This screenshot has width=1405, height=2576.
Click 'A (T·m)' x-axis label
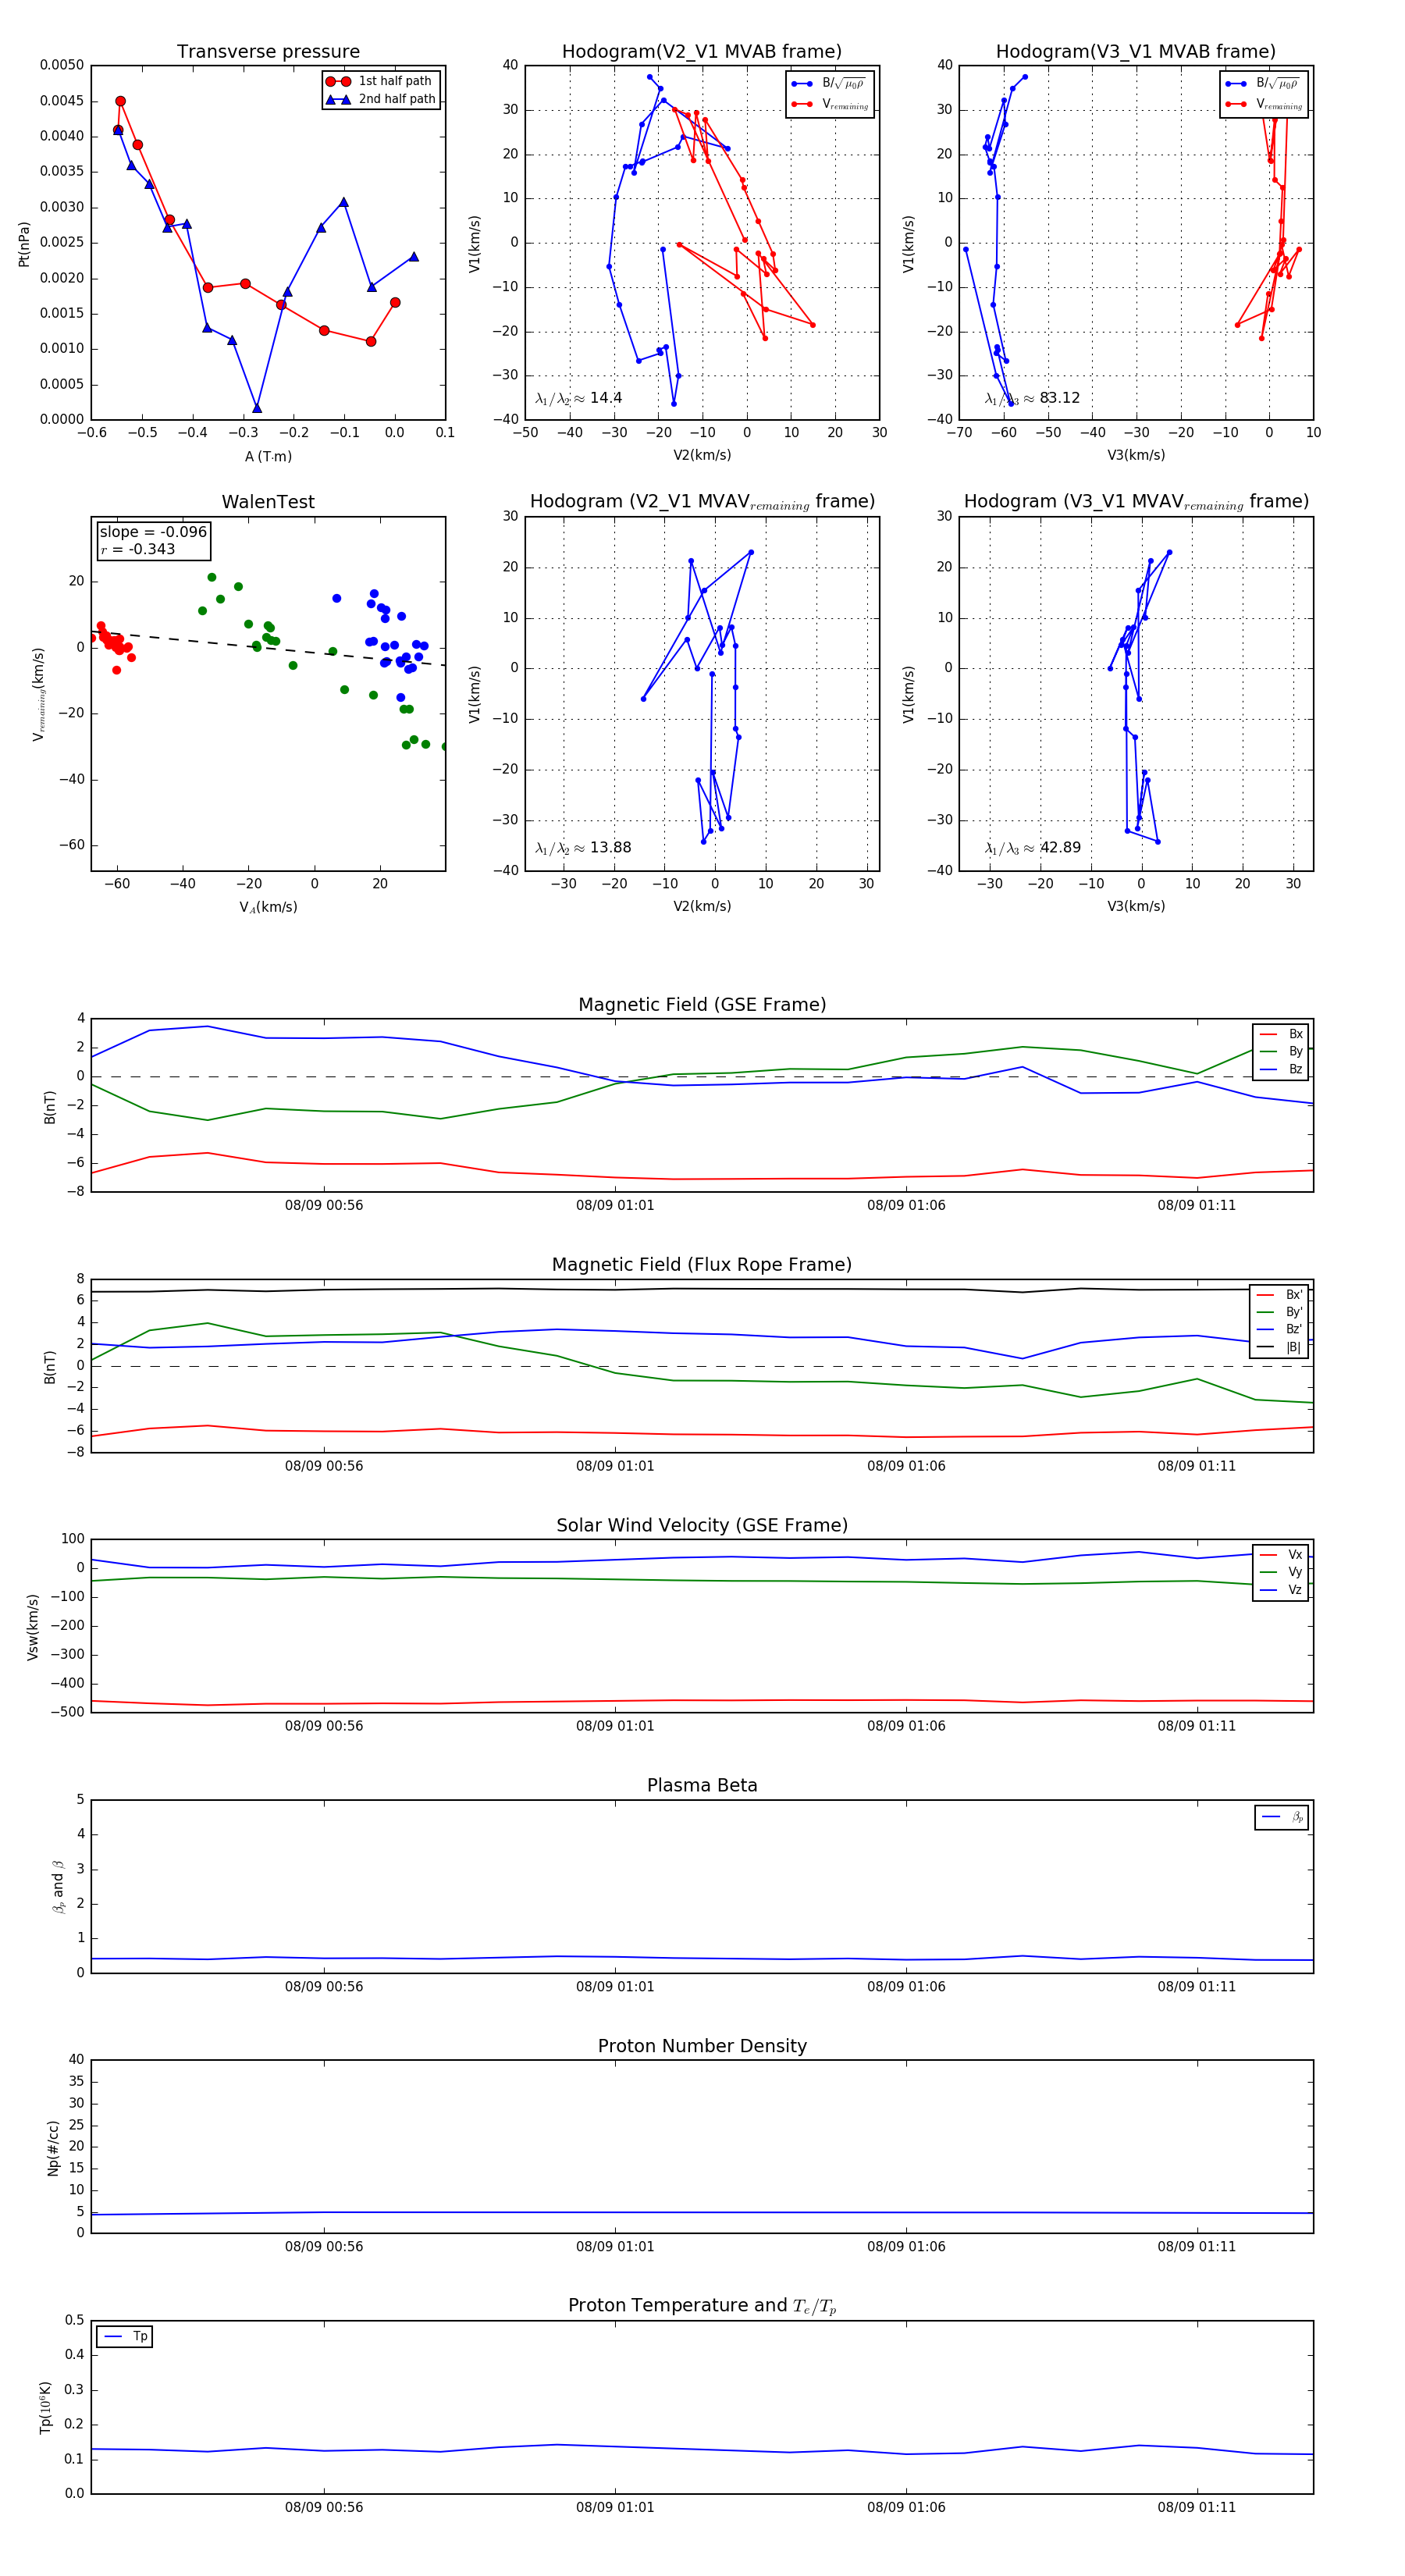pos(268,457)
